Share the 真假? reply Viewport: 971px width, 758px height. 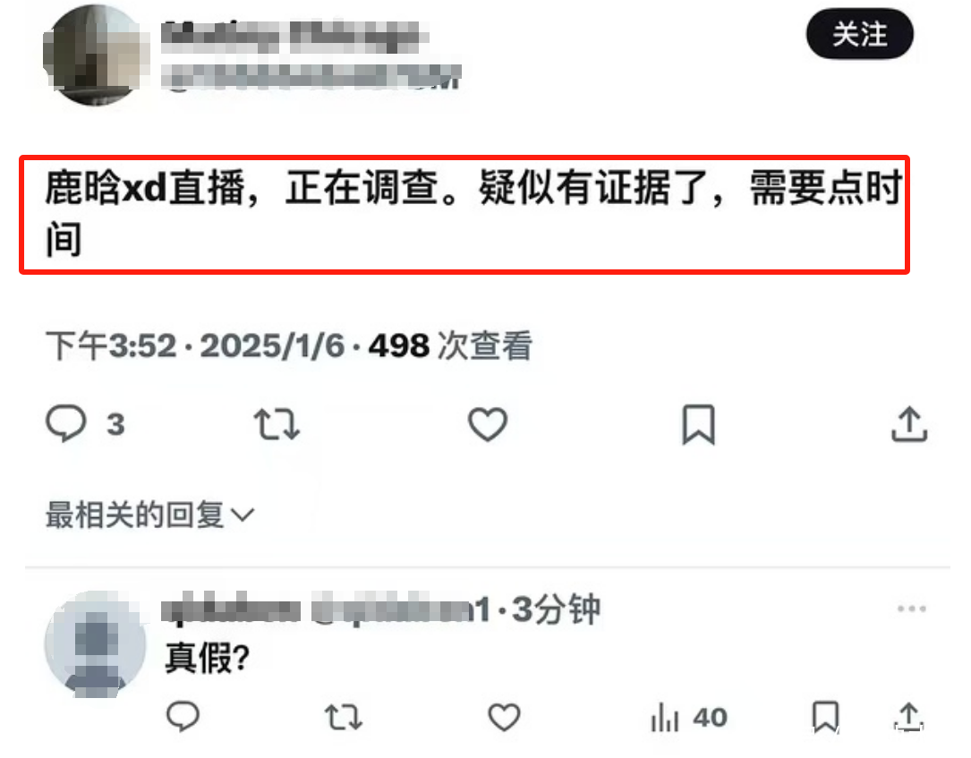(x=908, y=717)
